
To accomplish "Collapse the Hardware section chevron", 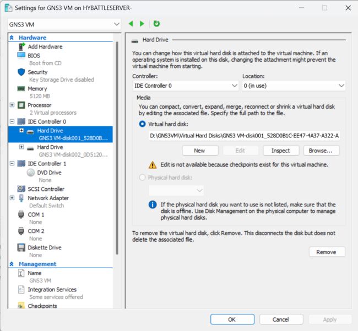I will pyautogui.click(x=12, y=38).
